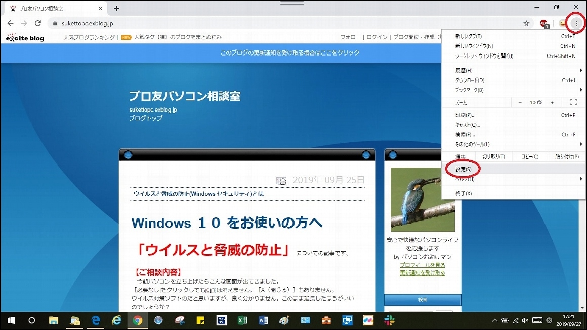This screenshot has width=587, height=330.
Task: Click the red ABP extension icon
Action: (x=544, y=24)
